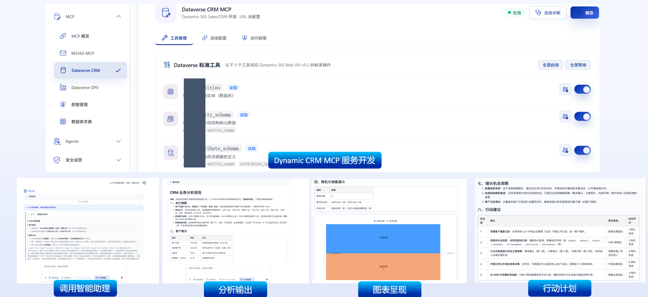Screen dimensions: 648x297
Task: Collapse the CLP系统商机 query section chevron
Action: (141, 207)
